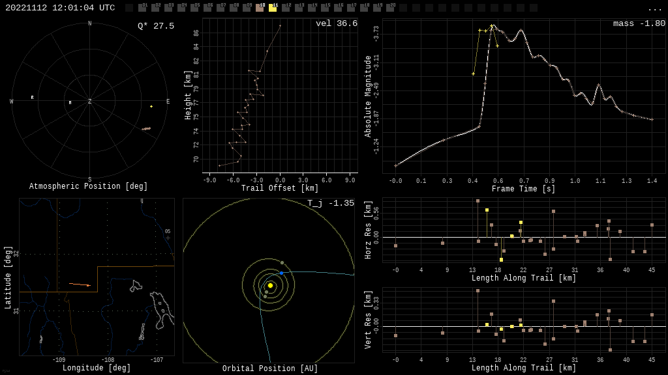Click the light curve peak at top
Screen dimensions: 668x375
[493, 26]
